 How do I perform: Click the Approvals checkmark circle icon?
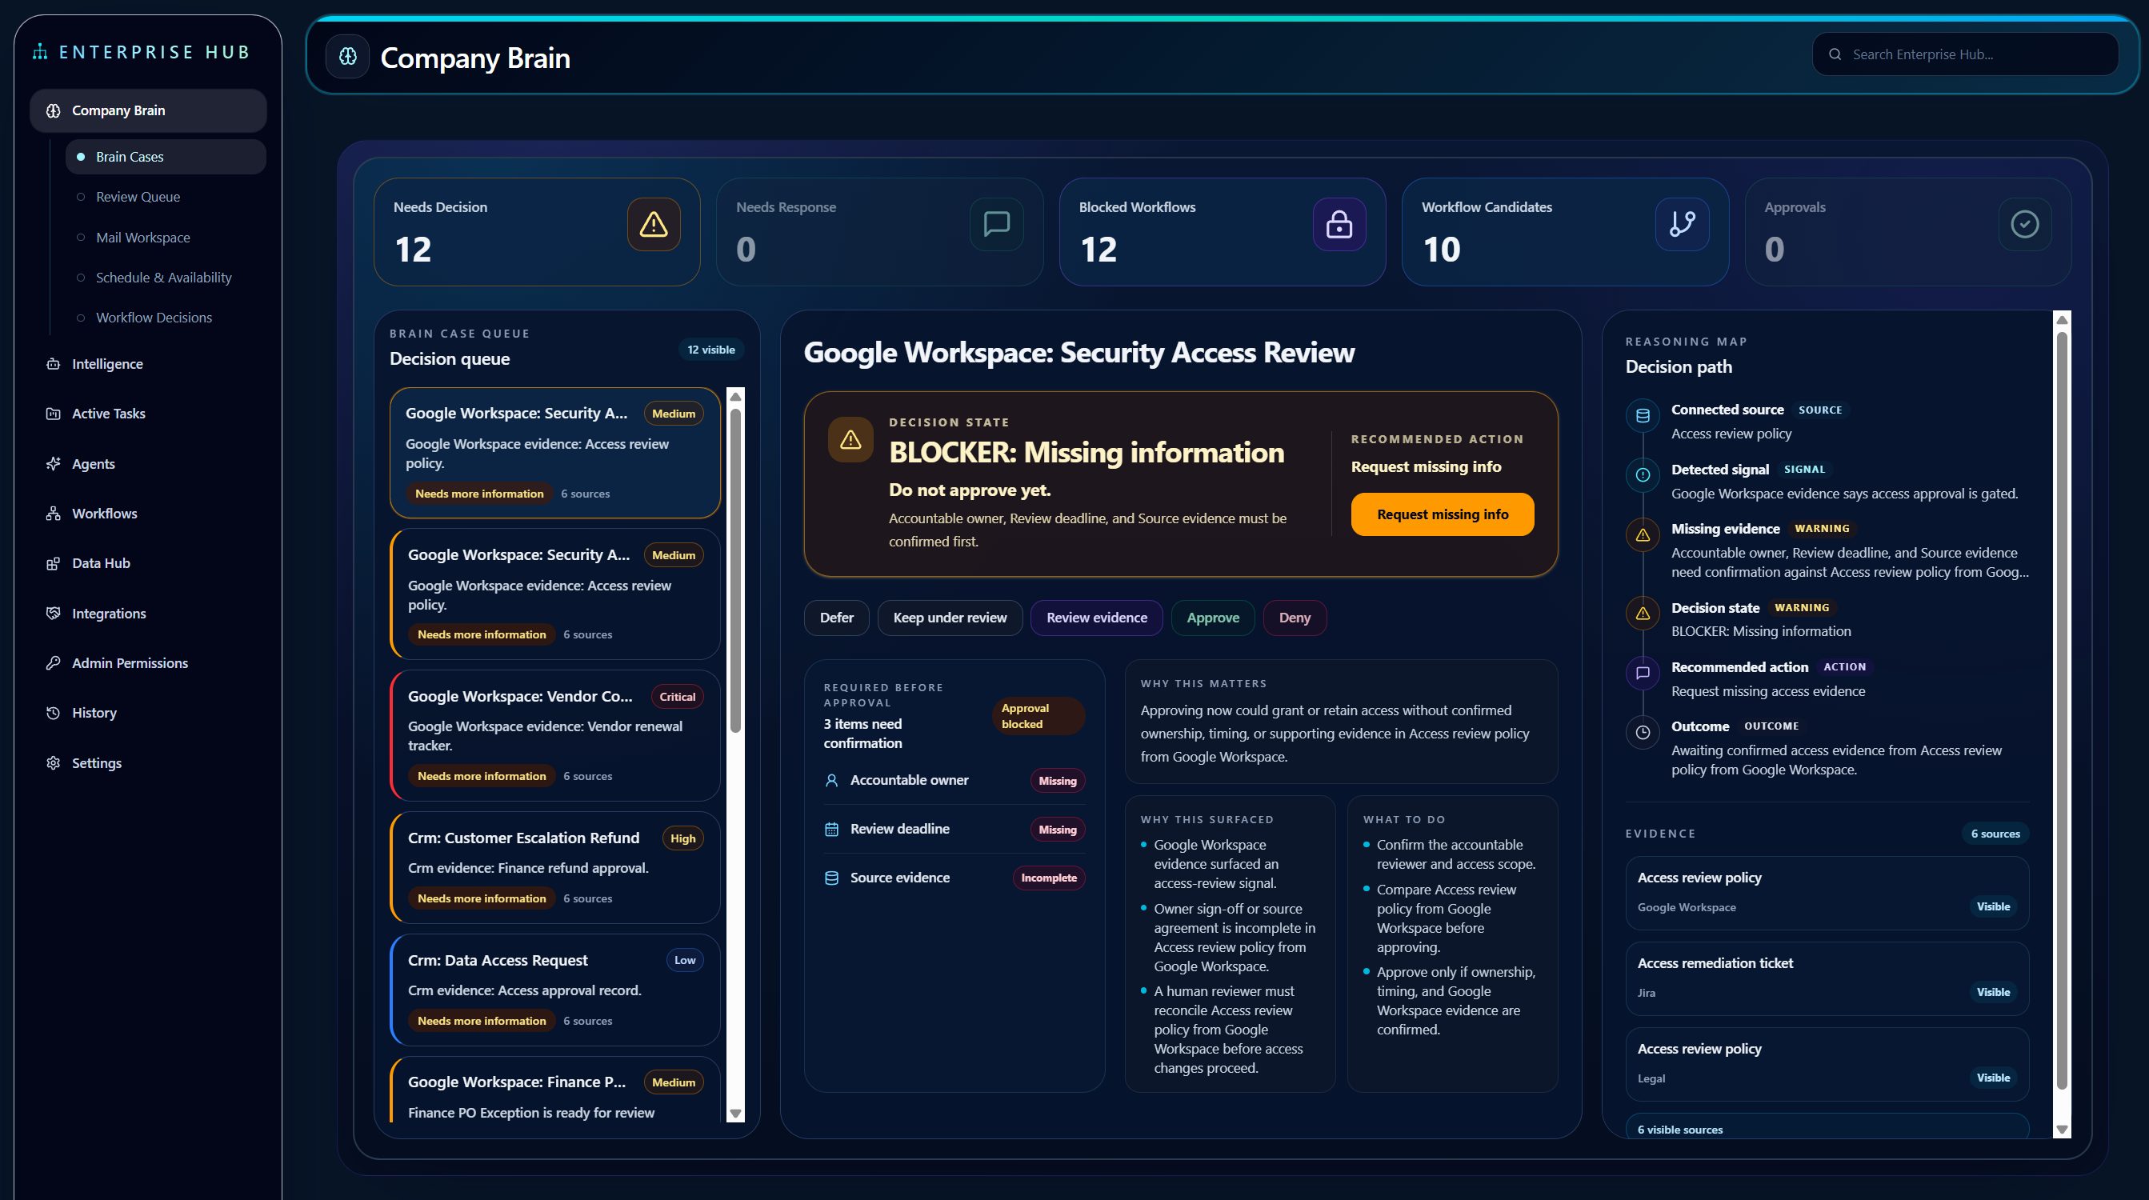2025,223
